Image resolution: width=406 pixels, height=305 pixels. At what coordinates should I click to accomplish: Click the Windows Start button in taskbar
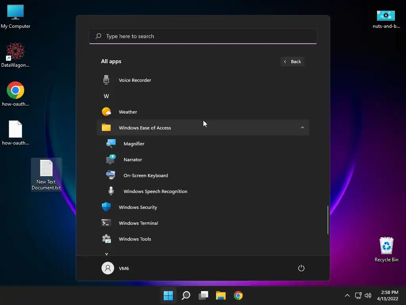pyautogui.click(x=168, y=295)
